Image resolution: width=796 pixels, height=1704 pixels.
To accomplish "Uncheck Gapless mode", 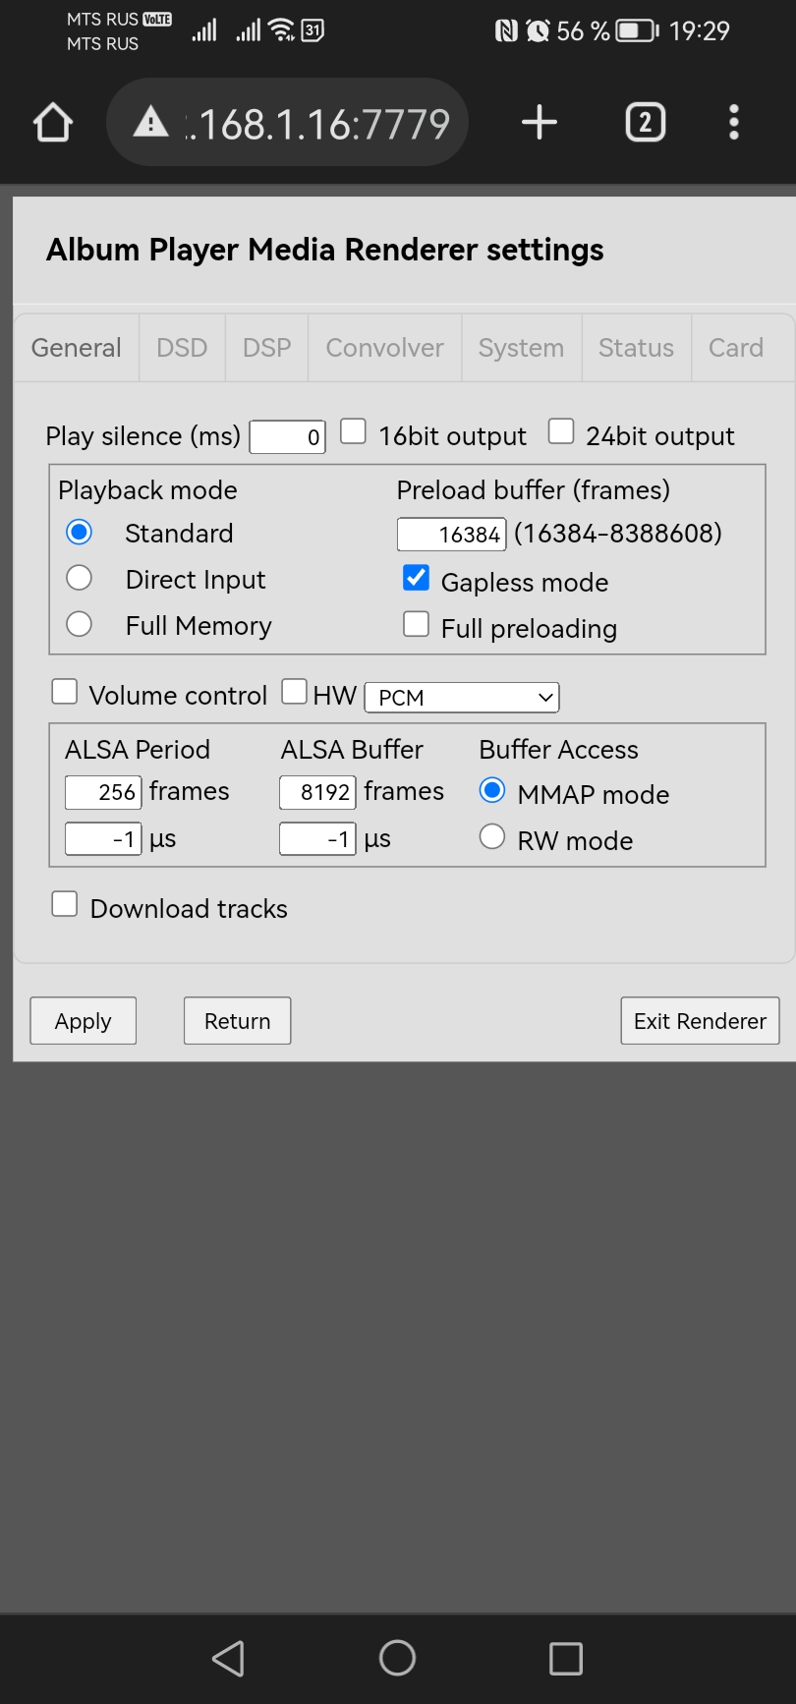I will coord(417,578).
